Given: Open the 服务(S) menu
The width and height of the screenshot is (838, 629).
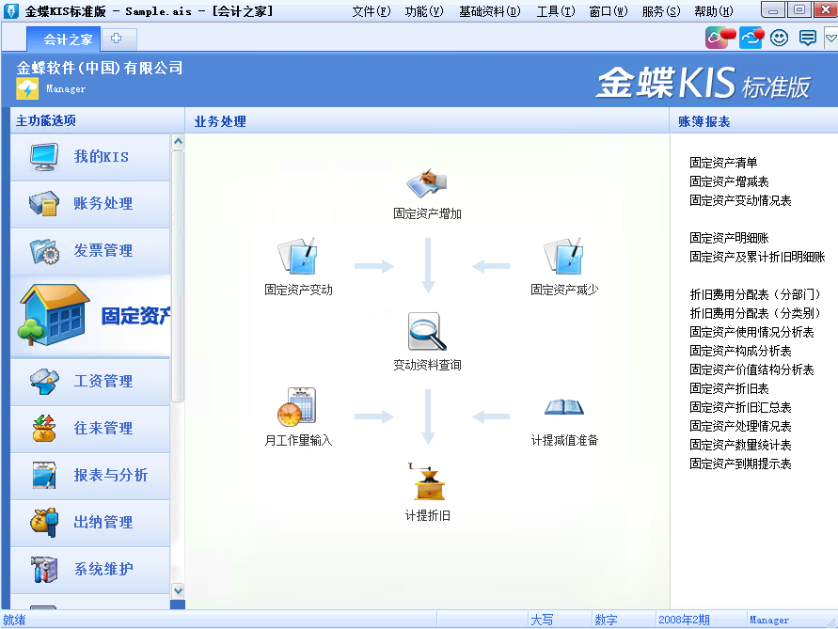Looking at the screenshot, I should click(661, 11).
